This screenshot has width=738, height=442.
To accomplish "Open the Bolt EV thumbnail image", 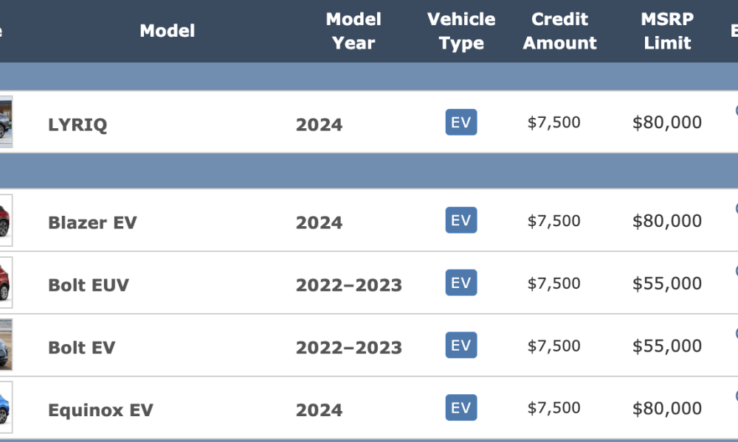I will 6,345.
